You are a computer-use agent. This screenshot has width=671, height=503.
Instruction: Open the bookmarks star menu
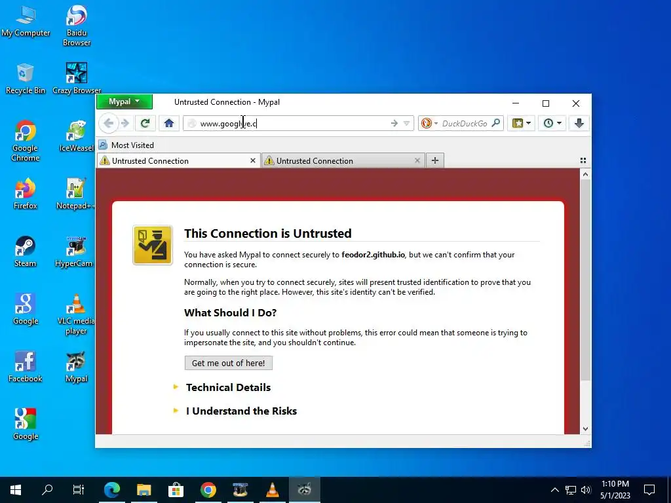(x=518, y=123)
